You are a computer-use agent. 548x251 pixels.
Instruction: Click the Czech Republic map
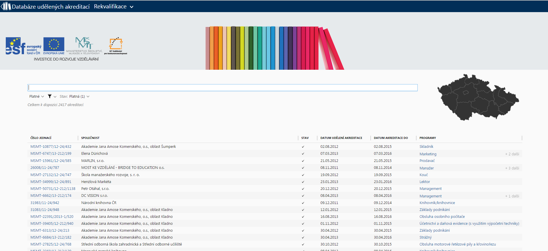(x=478, y=97)
